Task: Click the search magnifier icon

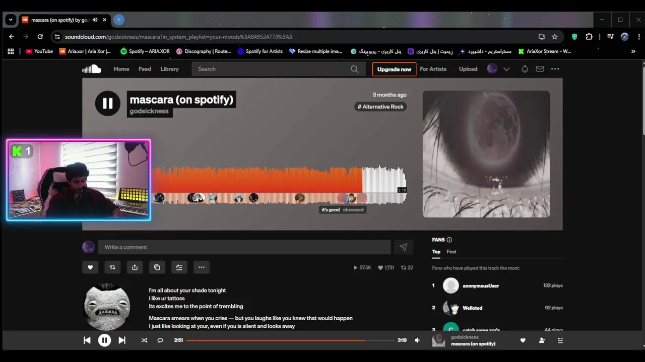Action: [x=354, y=69]
